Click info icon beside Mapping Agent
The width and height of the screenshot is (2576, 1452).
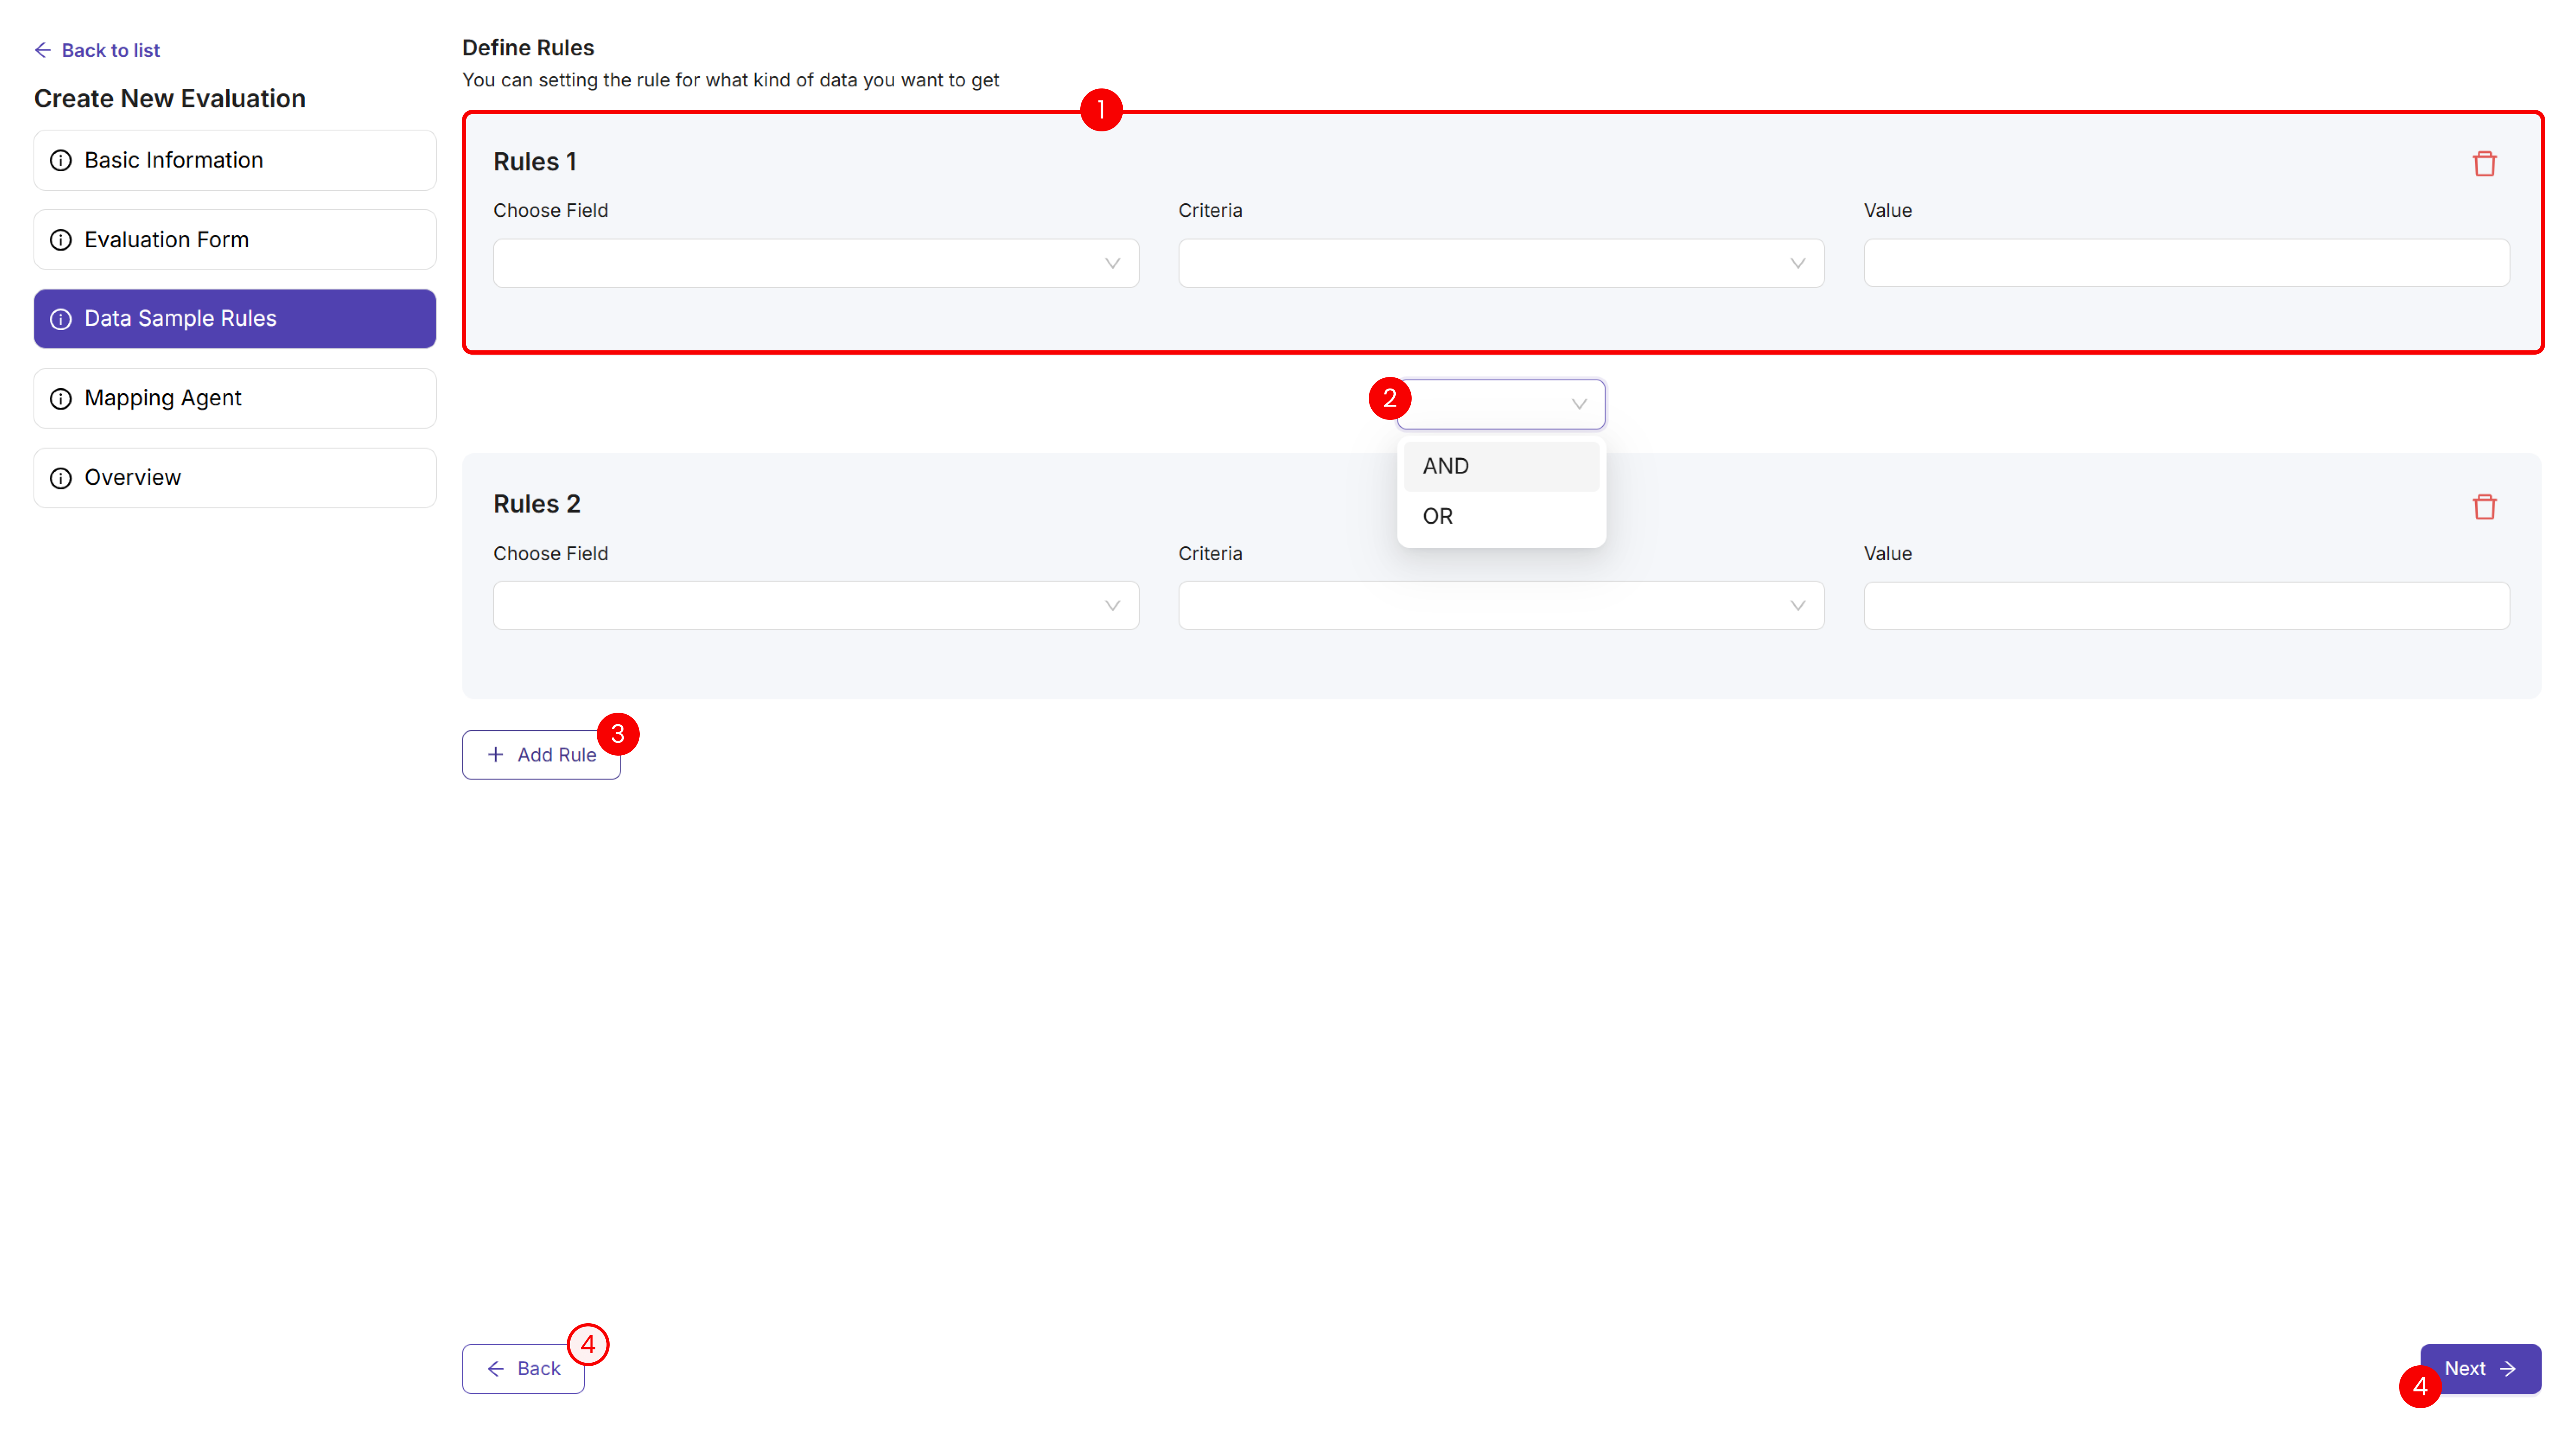tap(61, 399)
